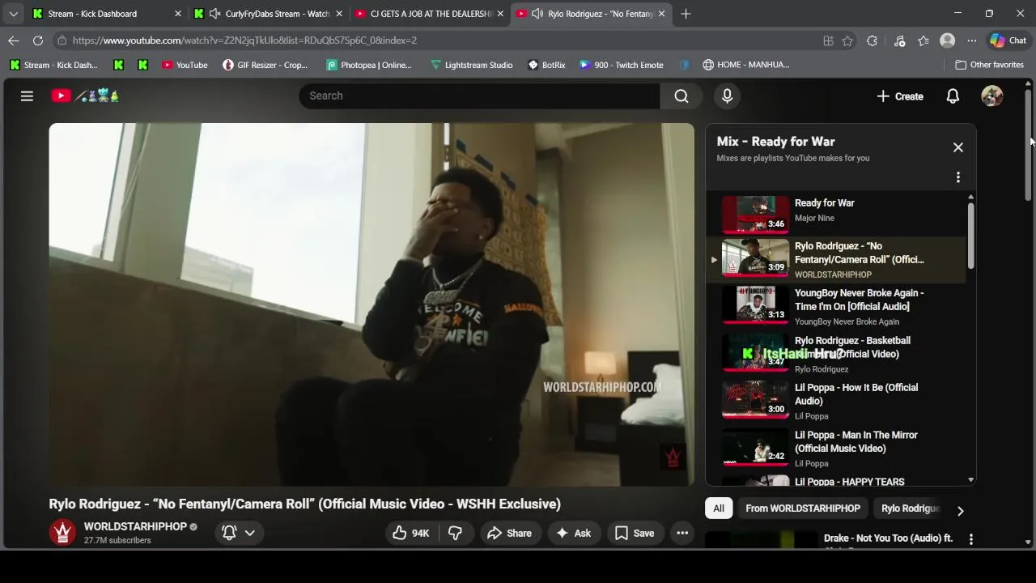Open the Ask AI feature
Image resolution: width=1036 pixels, height=583 pixels.
pos(573,533)
